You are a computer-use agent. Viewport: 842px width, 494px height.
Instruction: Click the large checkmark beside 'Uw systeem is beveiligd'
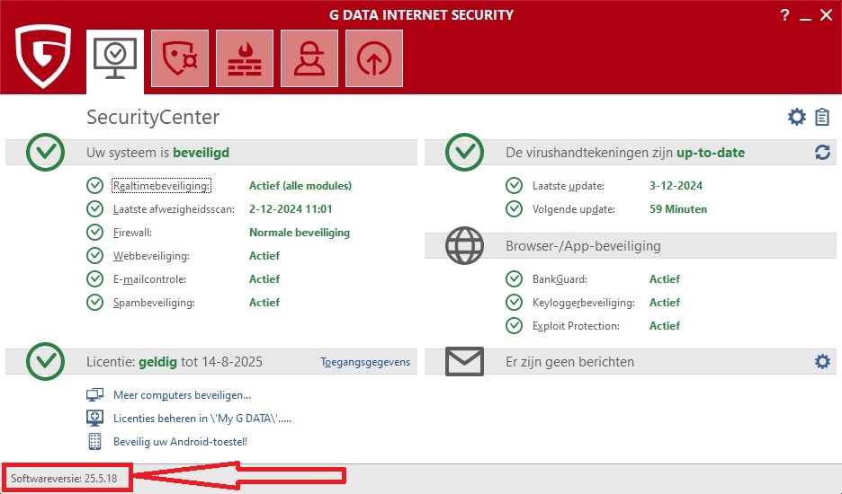(x=45, y=153)
